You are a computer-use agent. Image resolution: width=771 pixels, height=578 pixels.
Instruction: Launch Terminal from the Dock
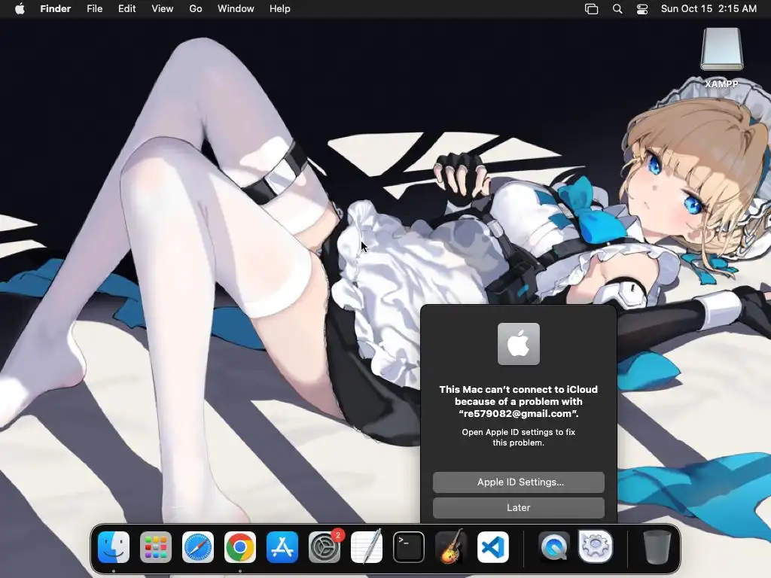[x=409, y=547]
